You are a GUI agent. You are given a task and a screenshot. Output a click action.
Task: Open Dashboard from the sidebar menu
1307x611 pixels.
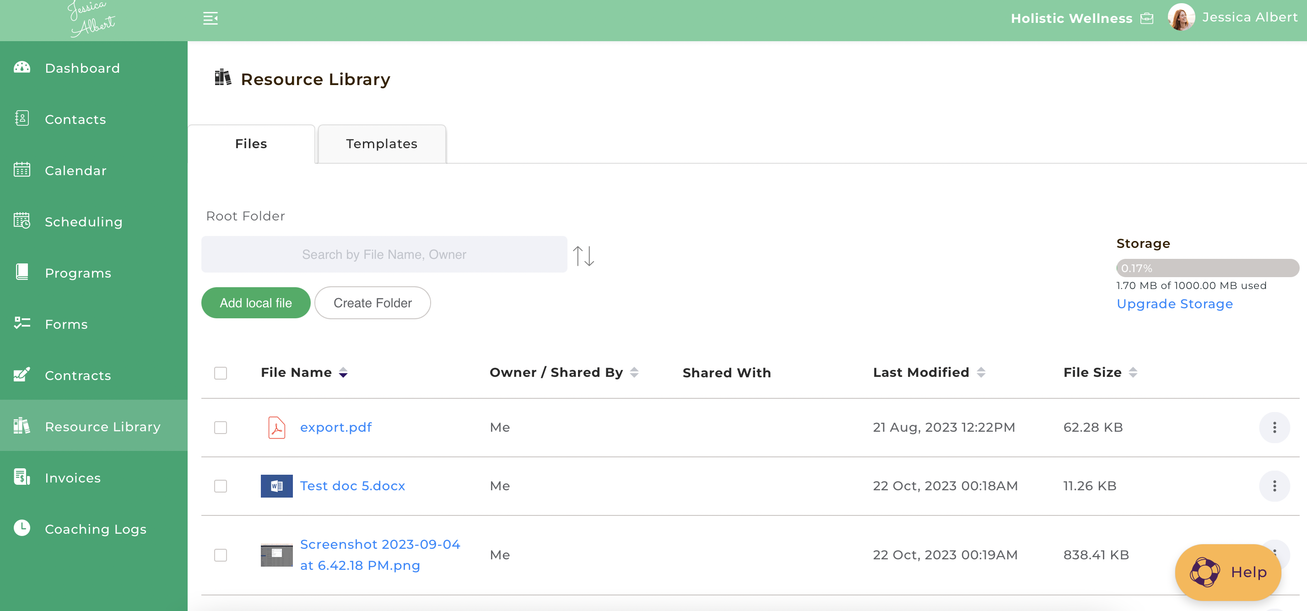94,67
